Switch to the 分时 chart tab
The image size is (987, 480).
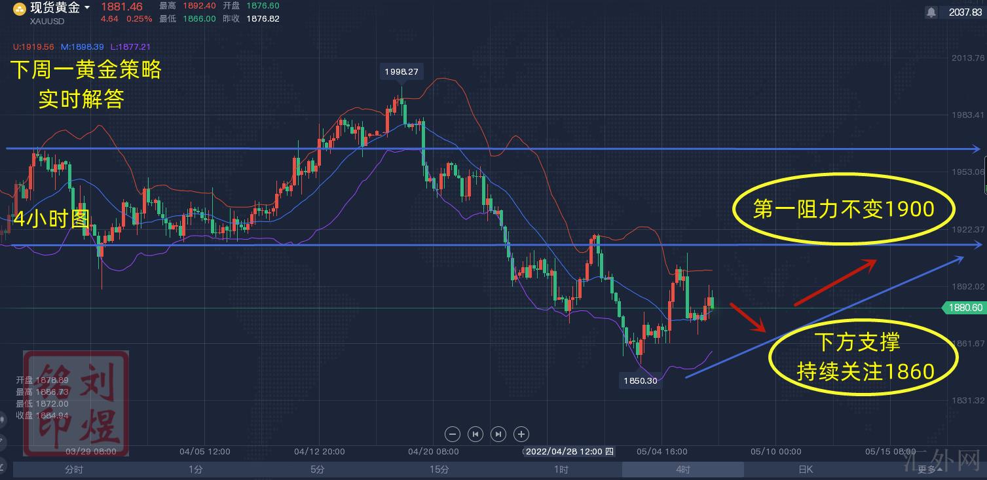[74, 469]
